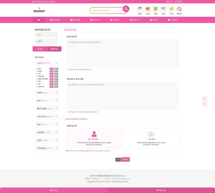The height and width of the screenshot is (193, 215).
Task: Click the 후기 badge for 충청/대전/강원
Action: (56, 79)
